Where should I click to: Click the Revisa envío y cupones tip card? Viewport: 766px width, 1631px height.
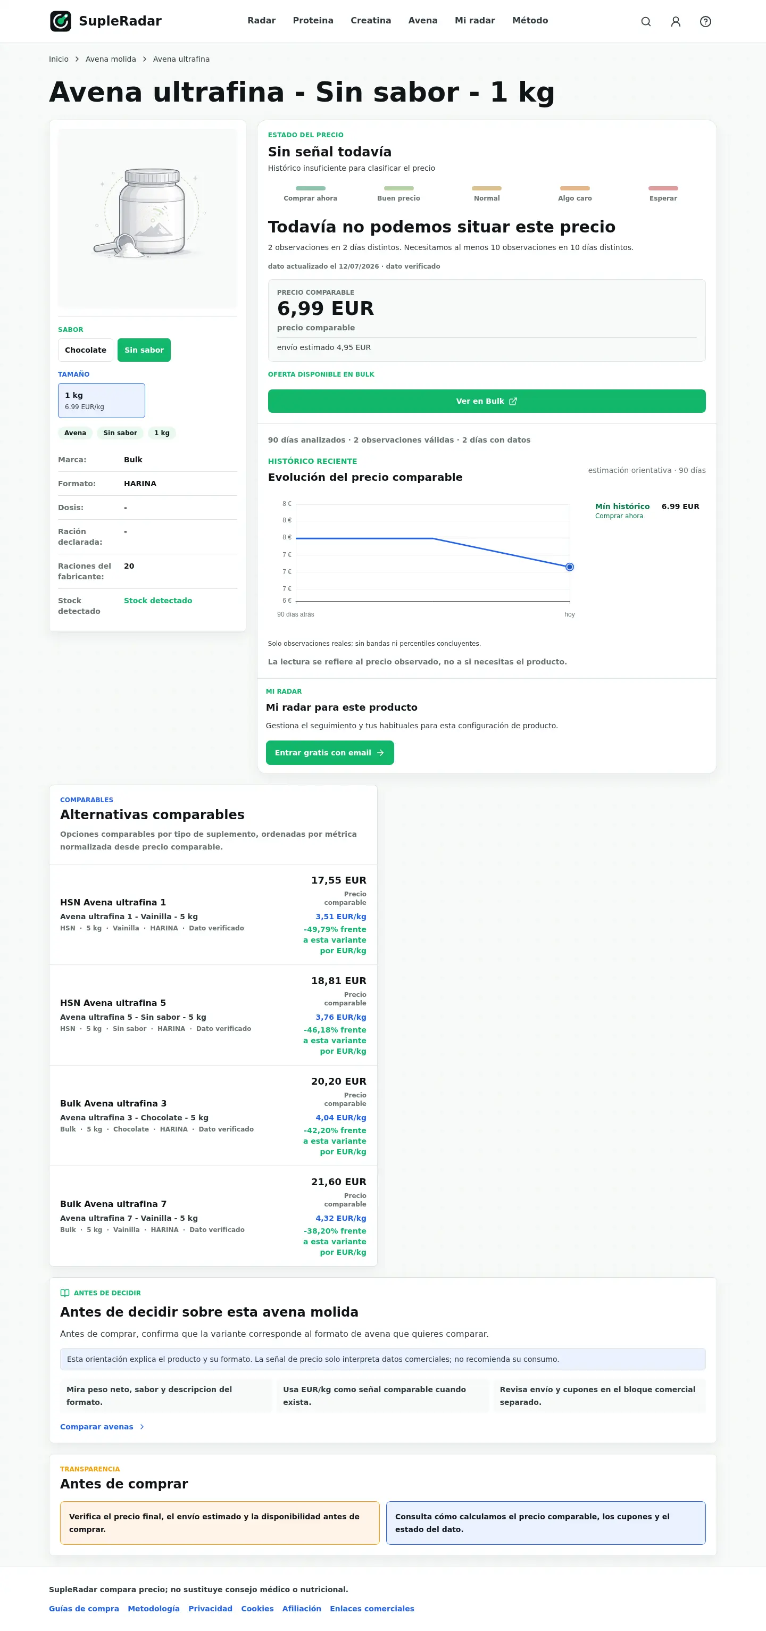coord(600,1395)
